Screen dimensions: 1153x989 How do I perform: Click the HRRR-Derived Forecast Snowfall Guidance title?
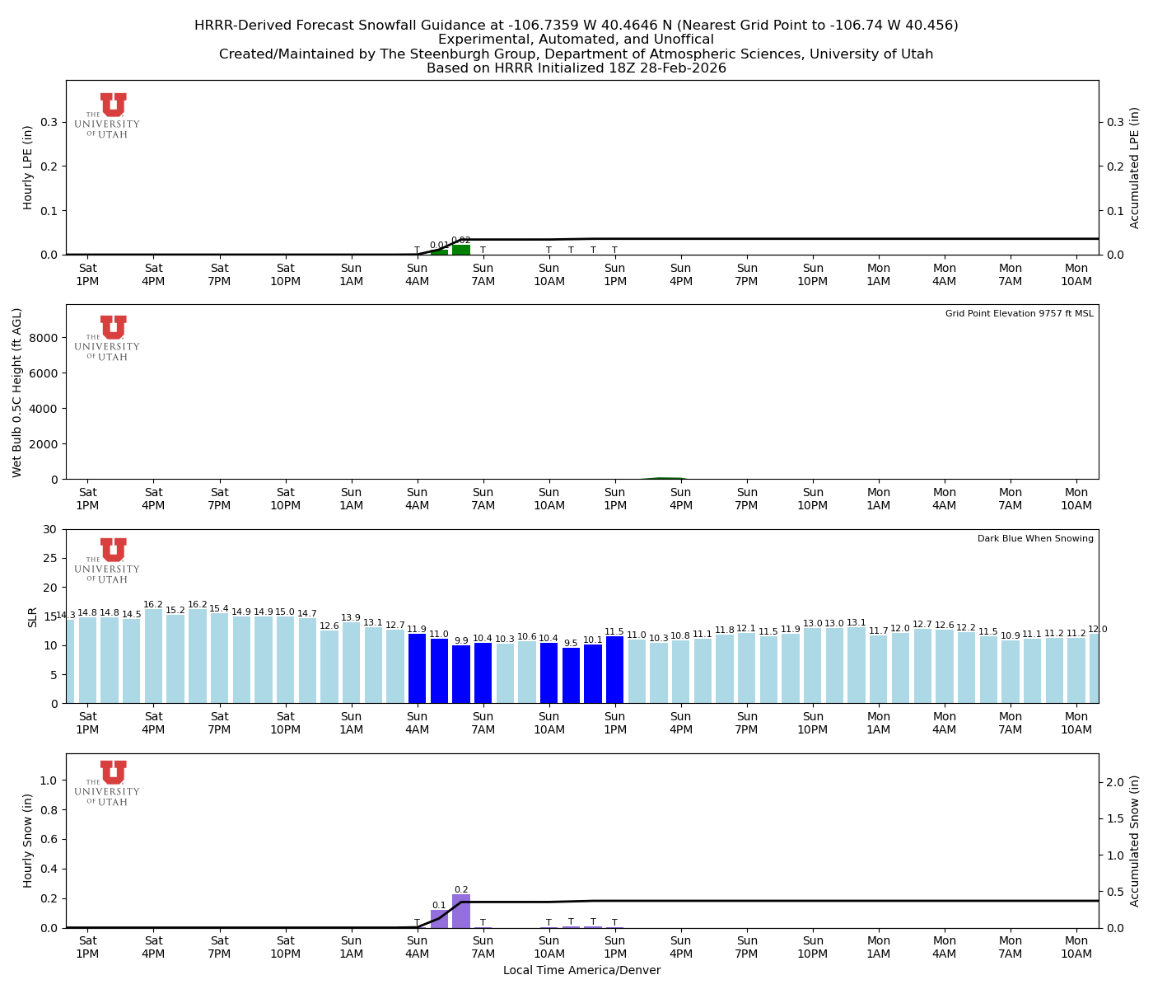coord(576,26)
